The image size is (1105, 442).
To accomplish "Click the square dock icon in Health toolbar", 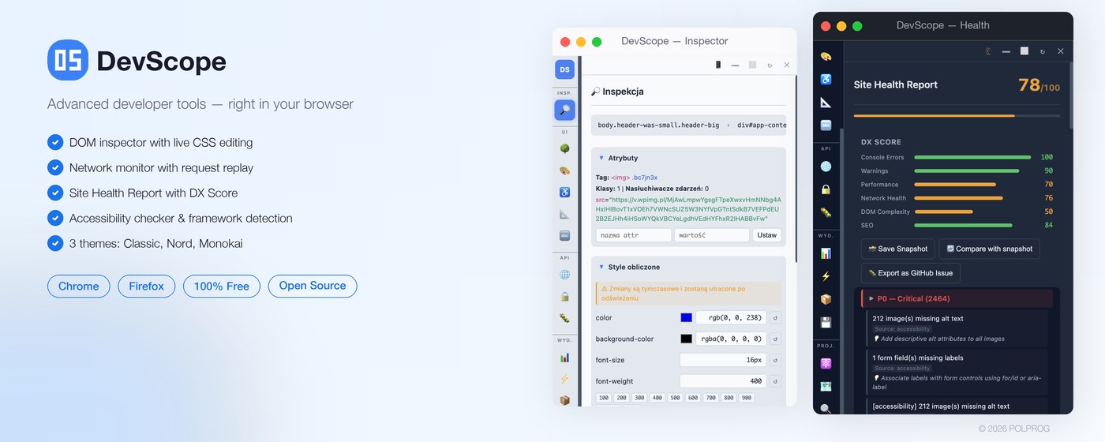I will tap(1024, 51).
